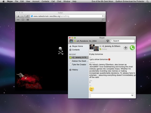This screenshot has width=151, height=113.
Task: Click the group conversation avatar picture
Action: (x=94, y=48)
